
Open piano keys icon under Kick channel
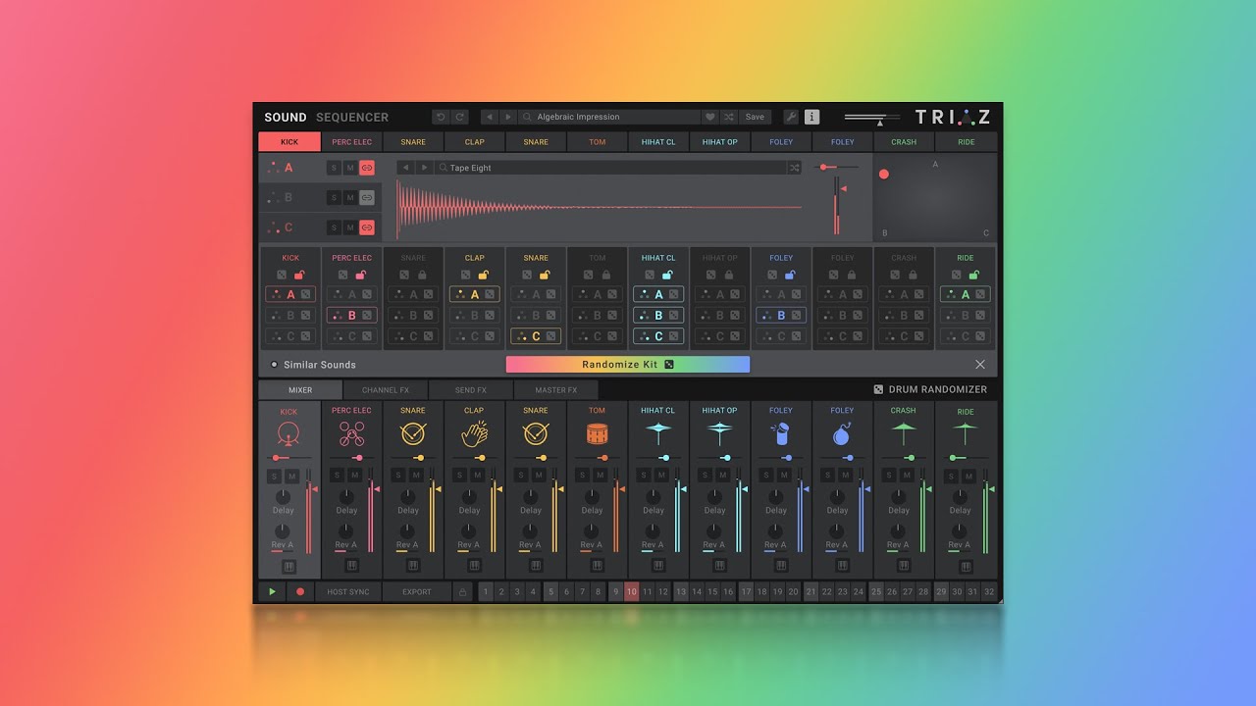(289, 567)
